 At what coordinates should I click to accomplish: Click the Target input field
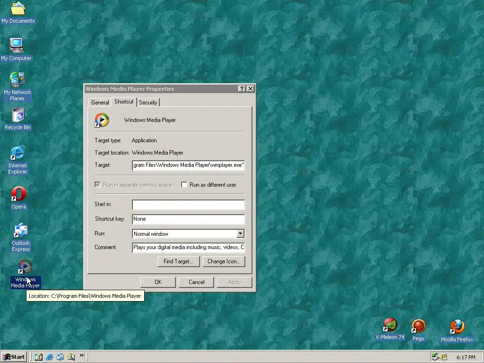coord(188,165)
